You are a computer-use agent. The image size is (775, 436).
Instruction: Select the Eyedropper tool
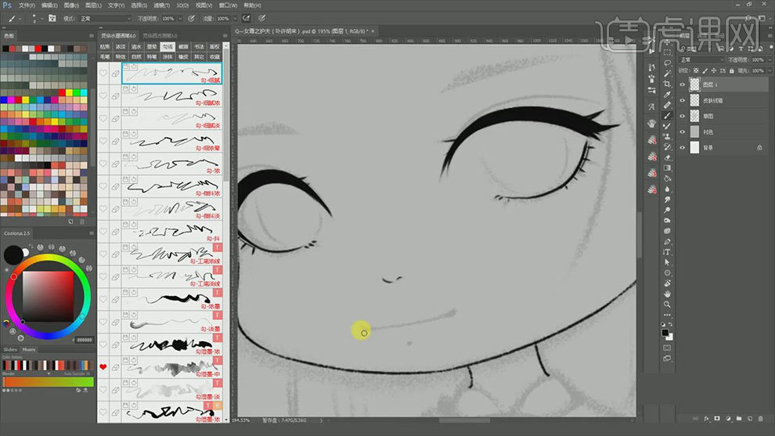[x=667, y=95]
